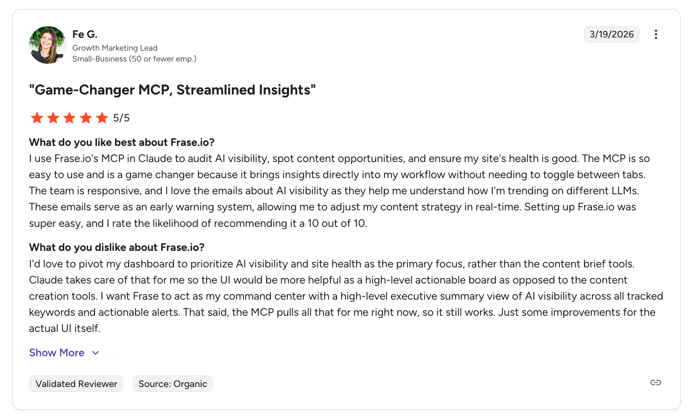Screen dimensions: 696x420
Task: Click the chain link icon to copy review link
Action: pos(656,382)
